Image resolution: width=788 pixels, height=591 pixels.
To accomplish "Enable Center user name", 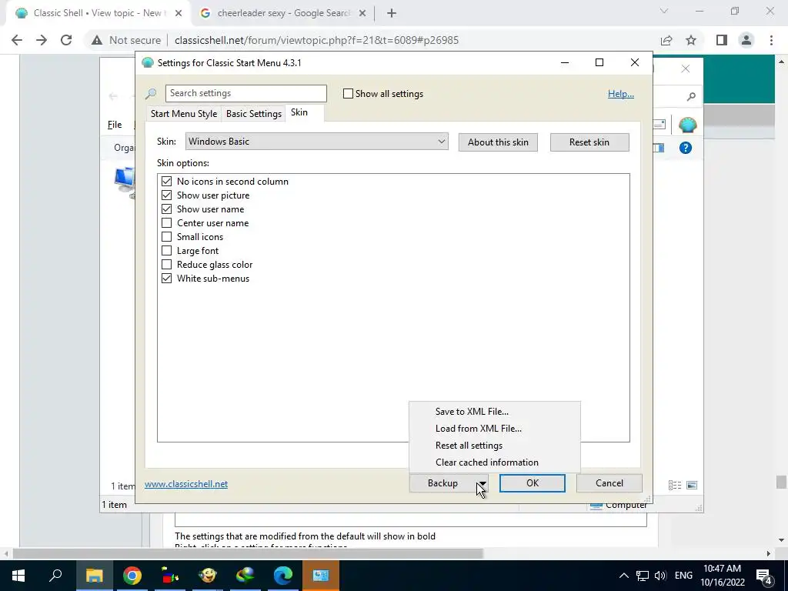I will coord(166,222).
